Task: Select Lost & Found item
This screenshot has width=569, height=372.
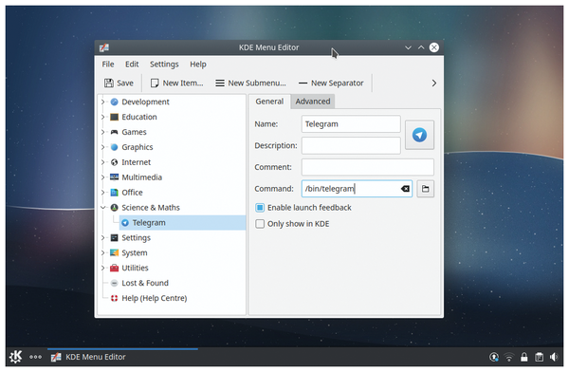Action: [145, 283]
